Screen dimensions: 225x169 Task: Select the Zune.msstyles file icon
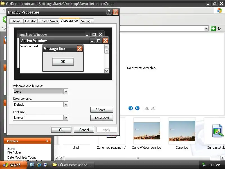coord(217,131)
